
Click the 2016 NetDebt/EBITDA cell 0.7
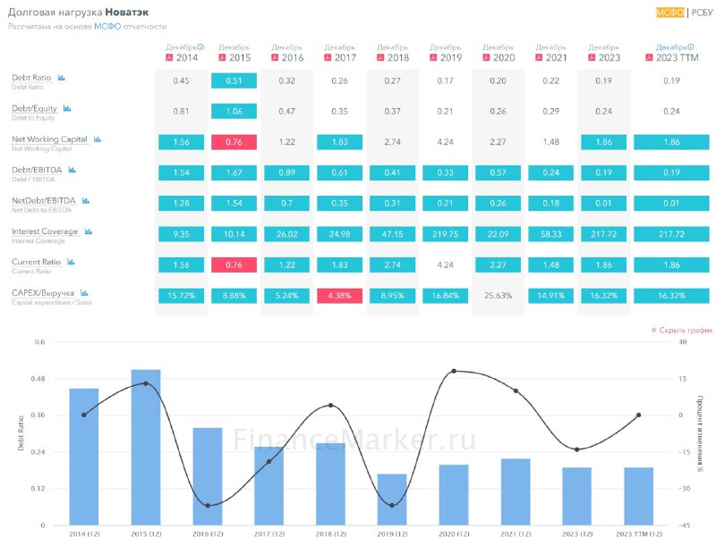286,204
